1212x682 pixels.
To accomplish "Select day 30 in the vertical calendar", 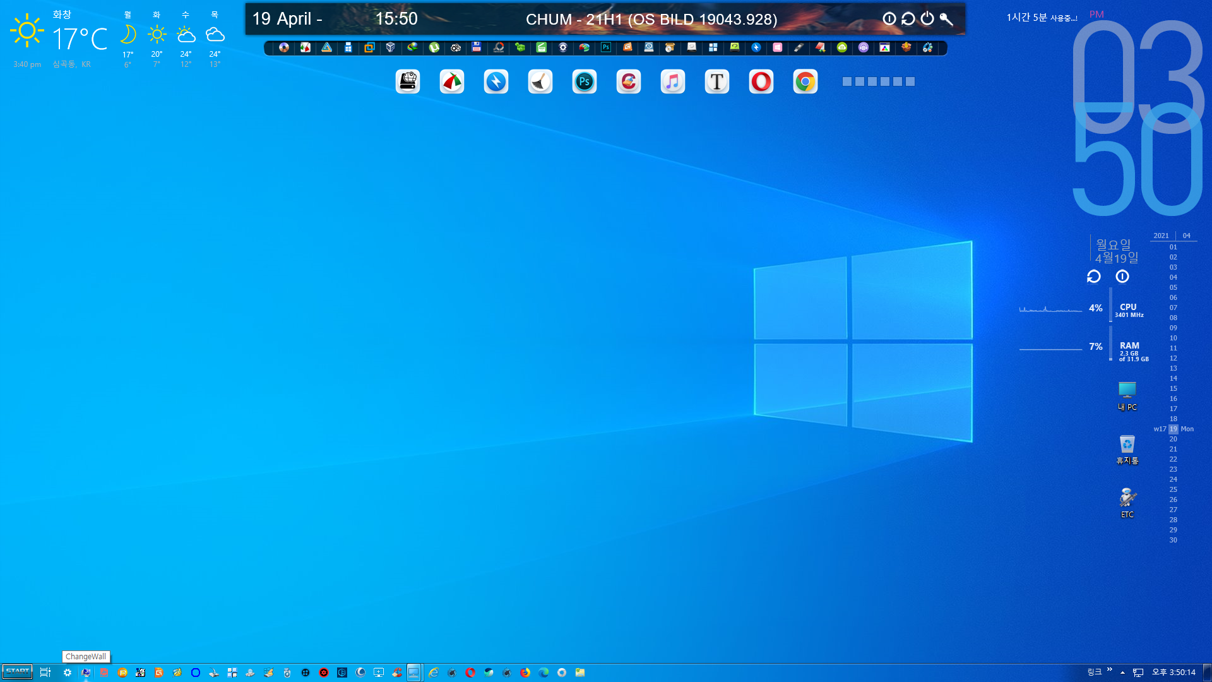I will click(x=1173, y=540).
